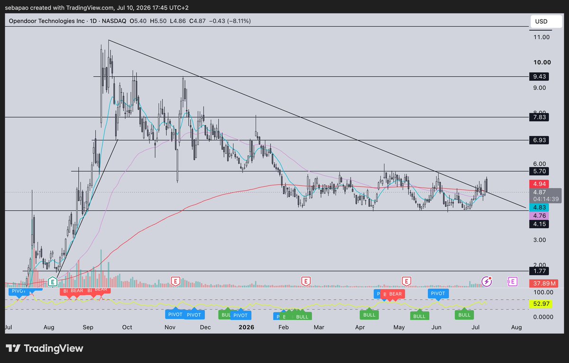569x363 pixels.
Task: Click the 10.00 price scale value
Action: point(541,62)
